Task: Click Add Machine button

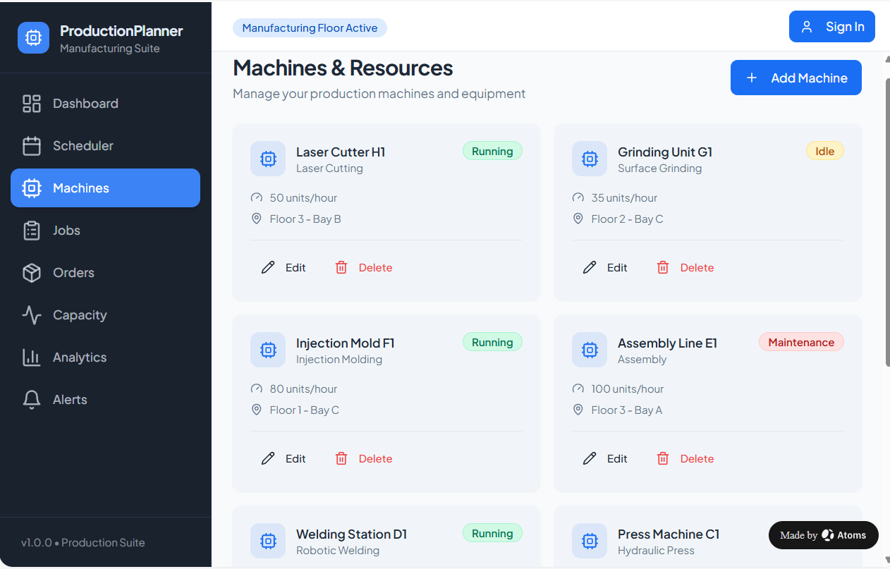Action: click(x=796, y=78)
